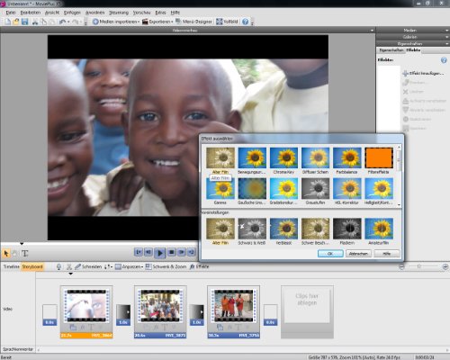Image resolution: width=450 pixels, height=360 pixels.
Task: Open the Exportieren dropdown
Action: pos(157,22)
